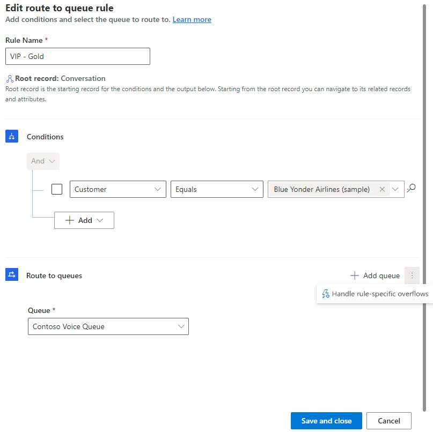The height and width of the screenshot is (432, 433).
Task: Select the condition row checkbox
Action: coord(56,189)
